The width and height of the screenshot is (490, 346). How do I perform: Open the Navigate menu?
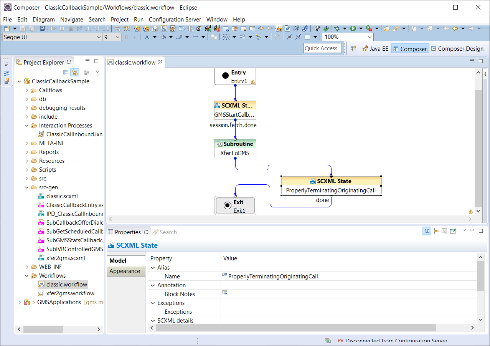(x=72, y=20)
